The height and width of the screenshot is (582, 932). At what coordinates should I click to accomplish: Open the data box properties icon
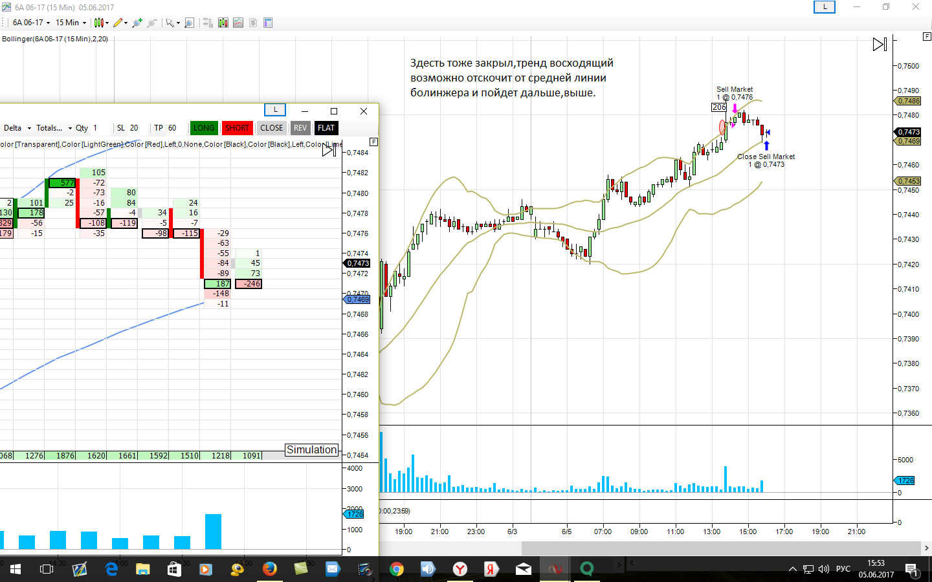[268, 23]
